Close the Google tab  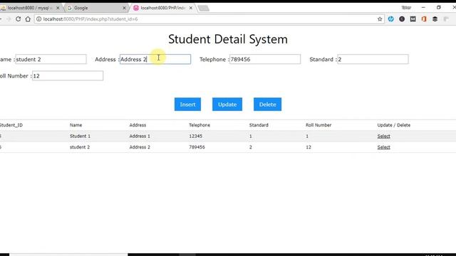124,8
